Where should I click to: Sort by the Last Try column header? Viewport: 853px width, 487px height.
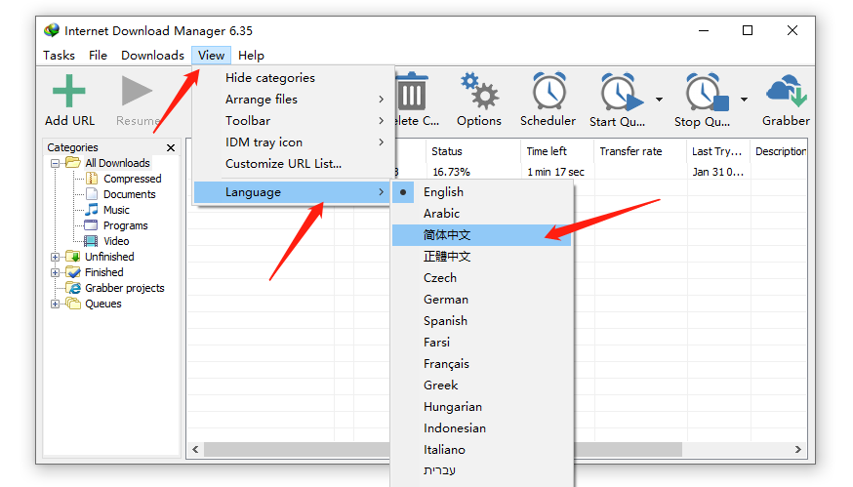pyautogui.click(x=718, y=151)
